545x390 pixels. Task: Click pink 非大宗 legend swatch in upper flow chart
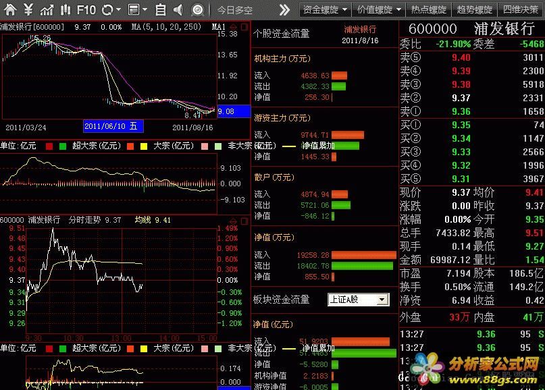(205, 146)
